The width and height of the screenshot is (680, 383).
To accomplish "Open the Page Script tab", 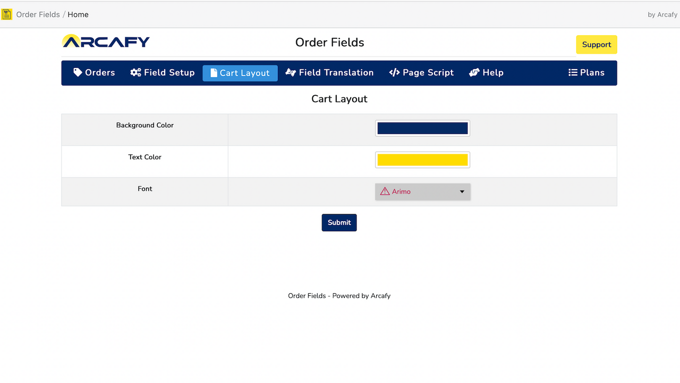I will [421, 72].
